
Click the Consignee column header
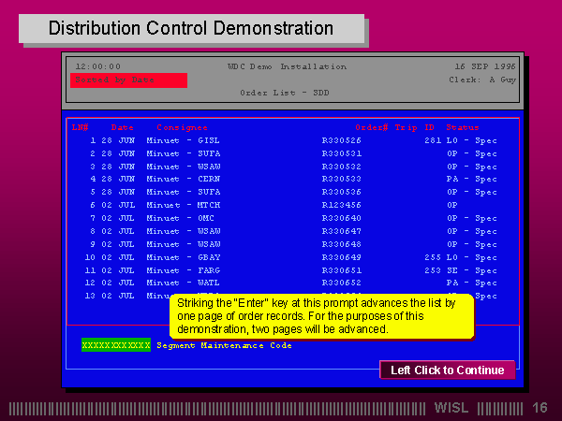tap(182, 127)
